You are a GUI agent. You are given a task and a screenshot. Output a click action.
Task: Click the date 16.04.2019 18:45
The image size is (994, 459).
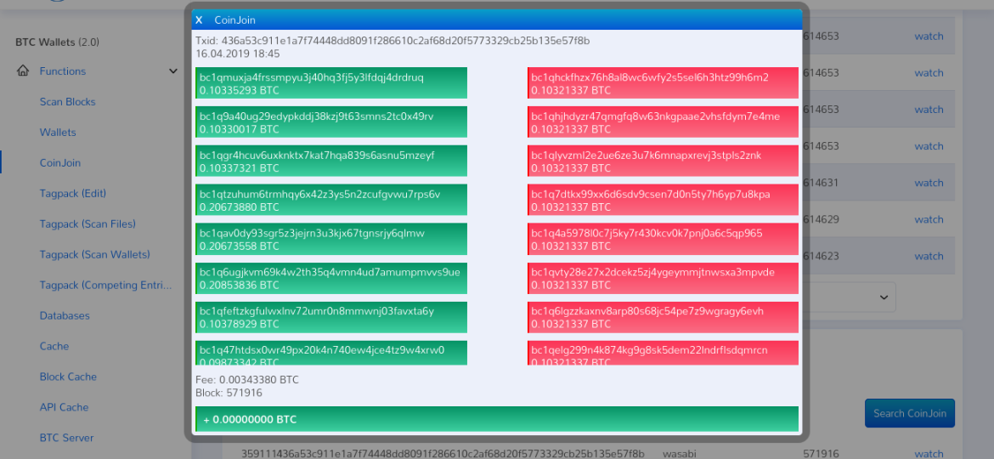click(x=238, y=54)
